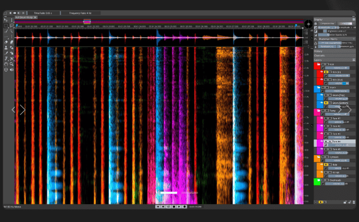Click the play button in transport
359x222 pixels.
pos(179,207)
